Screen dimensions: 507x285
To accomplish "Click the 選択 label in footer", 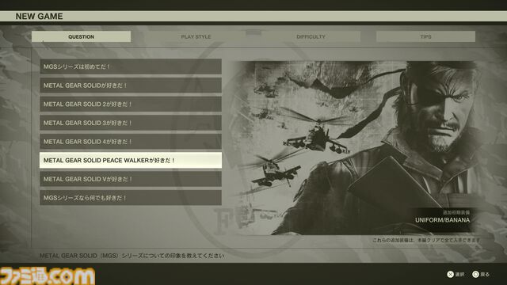I will [459, 275].
